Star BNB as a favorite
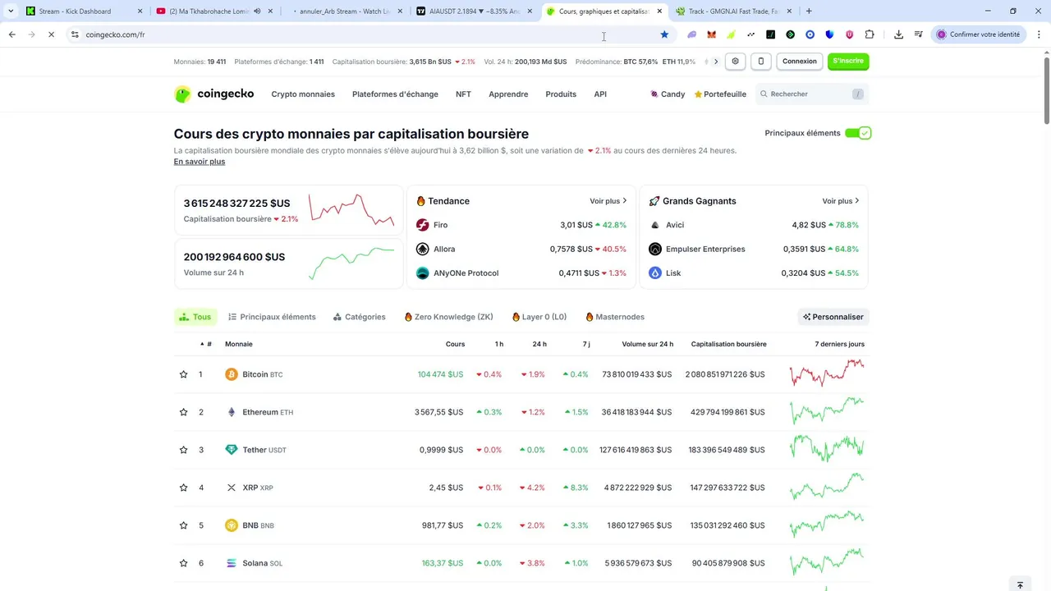This screenshot has width=1051, height=591. (183, 525)
